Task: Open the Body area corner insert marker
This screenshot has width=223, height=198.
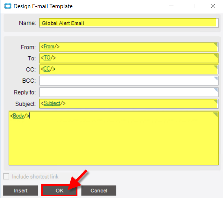Action: [216, 115]
